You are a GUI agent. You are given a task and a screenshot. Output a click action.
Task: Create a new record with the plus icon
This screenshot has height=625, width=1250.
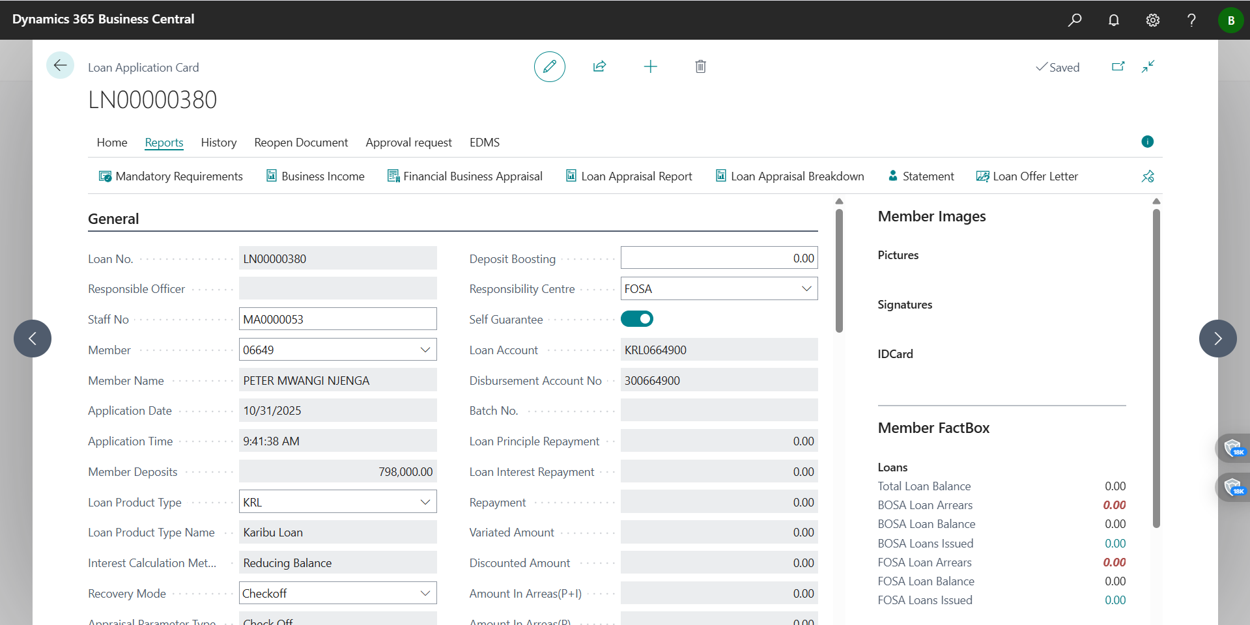(x=651, y=66)
